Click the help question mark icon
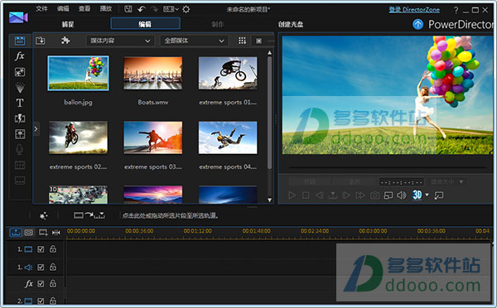The height and width of the screenshot is (308, 497). point(456,10)
